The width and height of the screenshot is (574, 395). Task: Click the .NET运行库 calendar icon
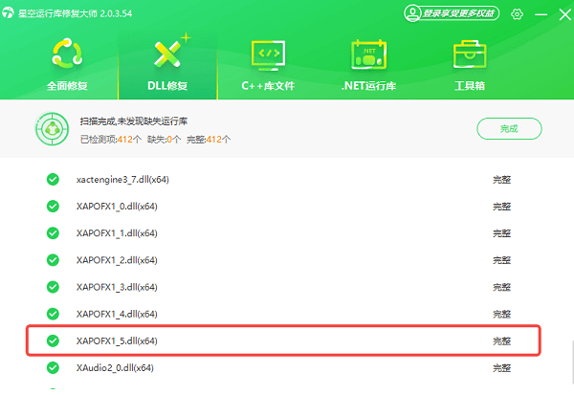point(368,55)
